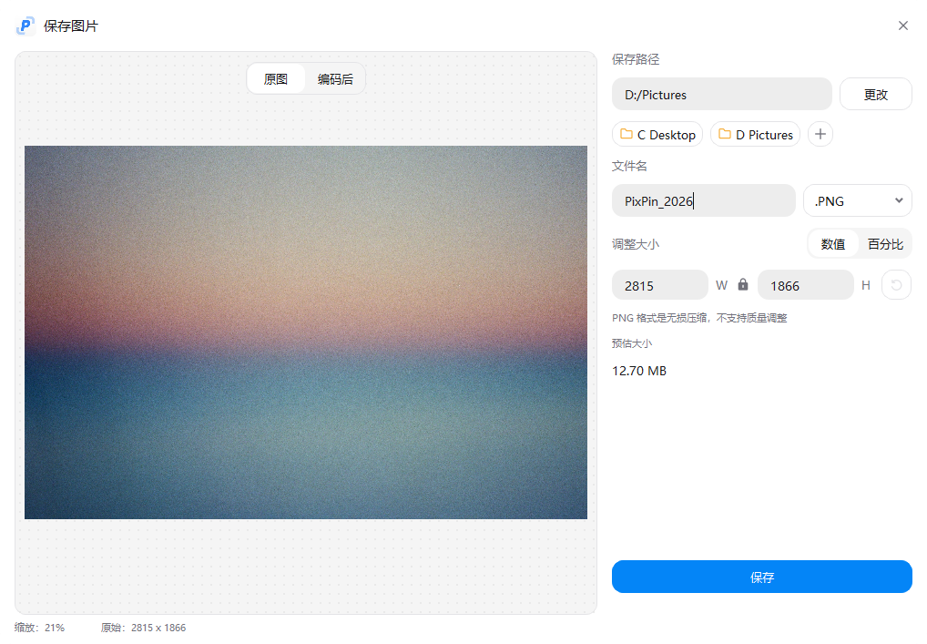Image resolution: width=927 pixels, height=644 pixels.
Task: Select the C Desktop path shortcut
Action: (657, 134)
